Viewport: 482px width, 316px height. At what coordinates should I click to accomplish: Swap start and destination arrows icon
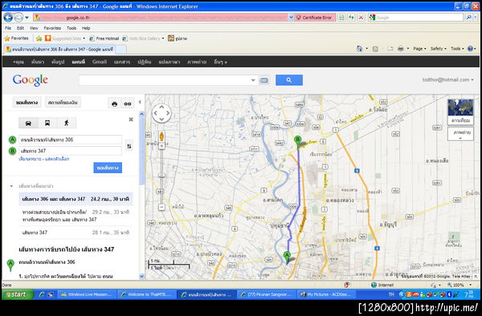(x=129, y=146)
